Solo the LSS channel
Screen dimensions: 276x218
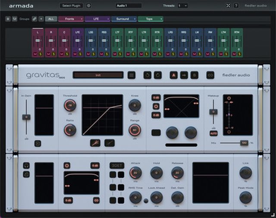[x=94, y=54]
